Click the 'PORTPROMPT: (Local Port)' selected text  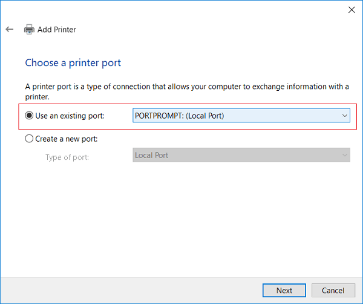(x=179, y=116)
